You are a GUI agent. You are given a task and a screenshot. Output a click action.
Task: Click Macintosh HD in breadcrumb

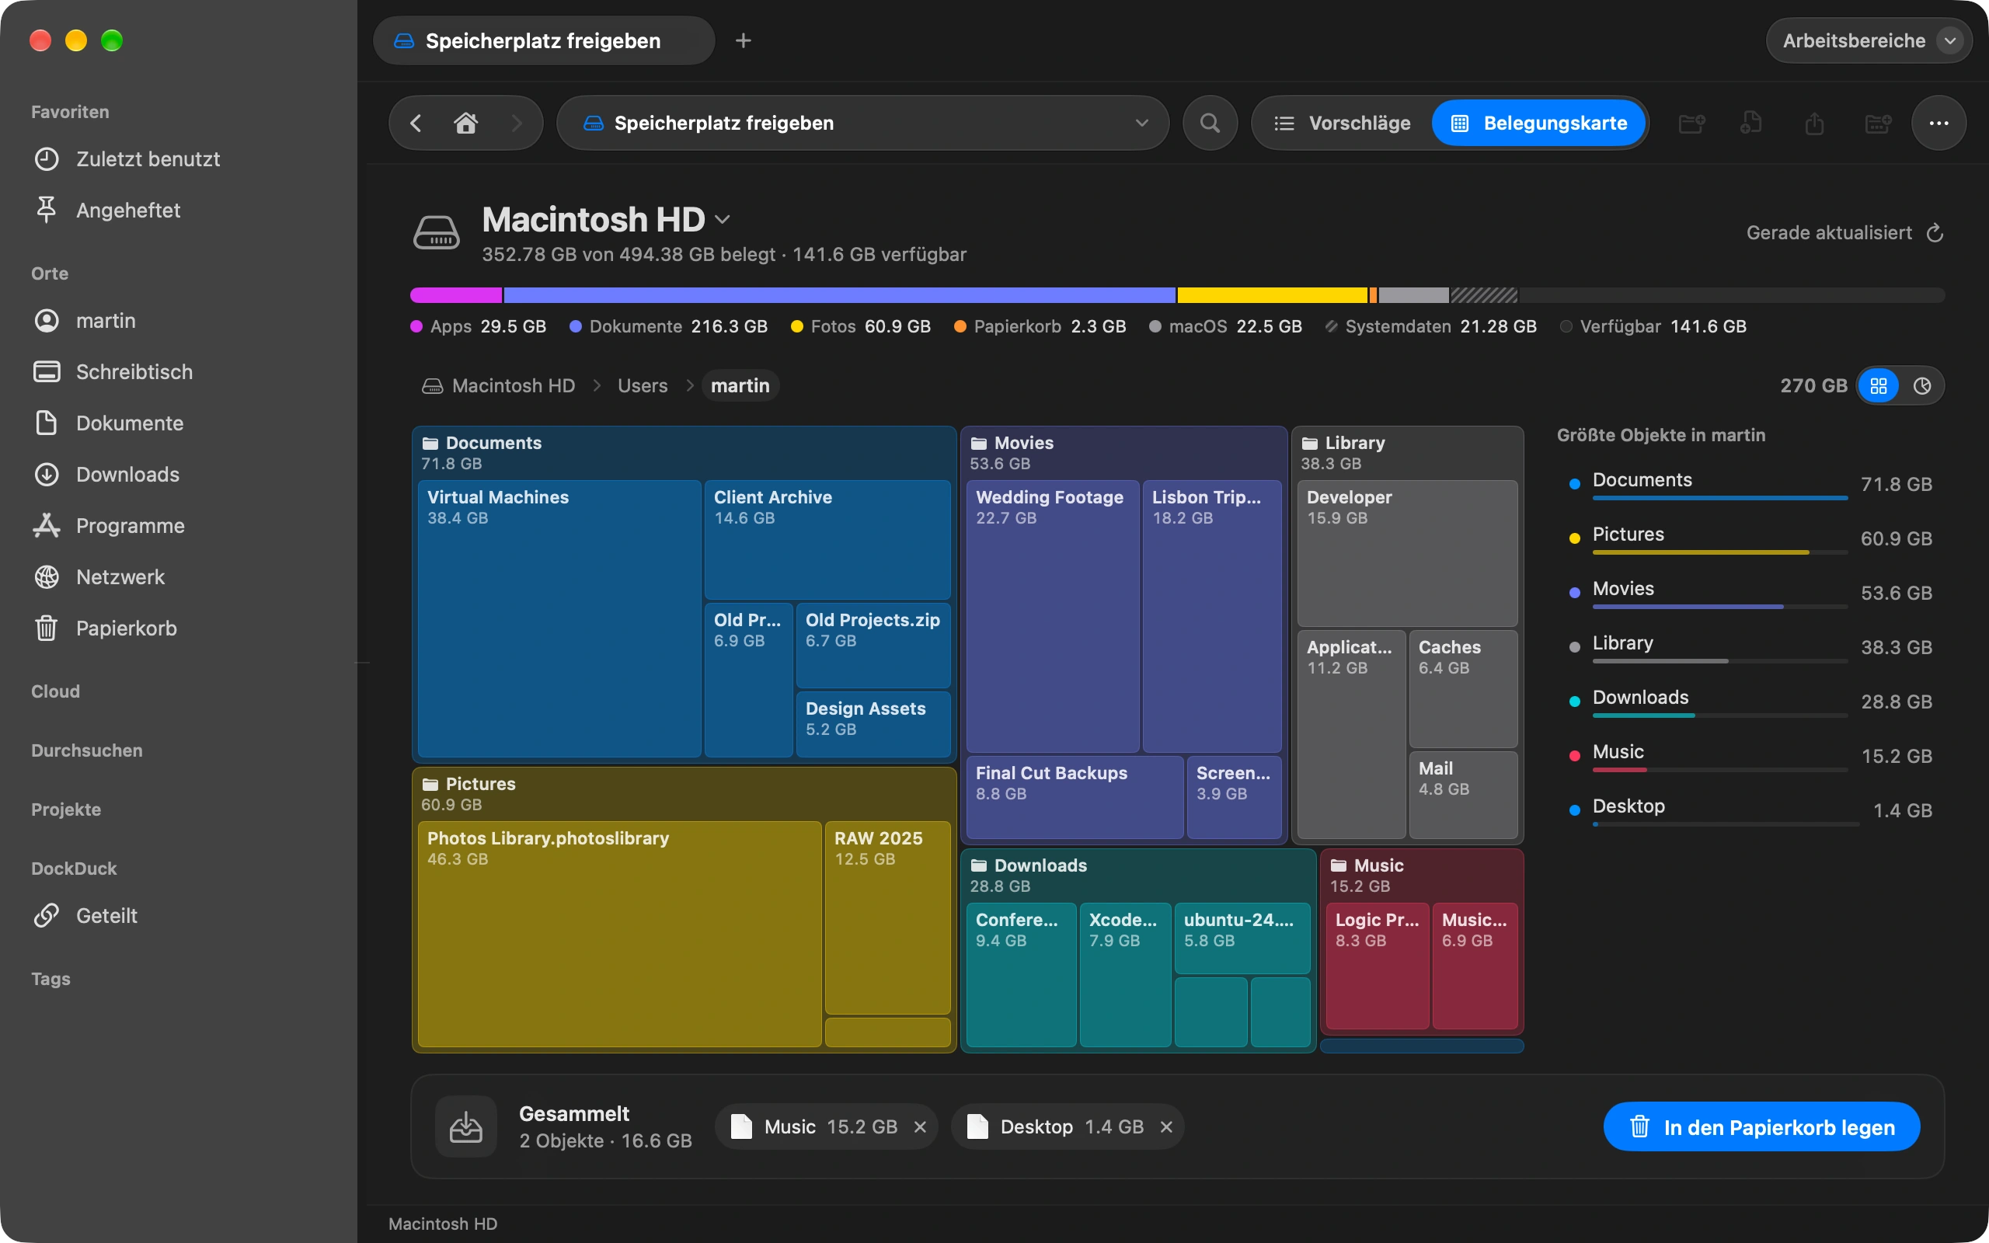click(x=498, y=385)
